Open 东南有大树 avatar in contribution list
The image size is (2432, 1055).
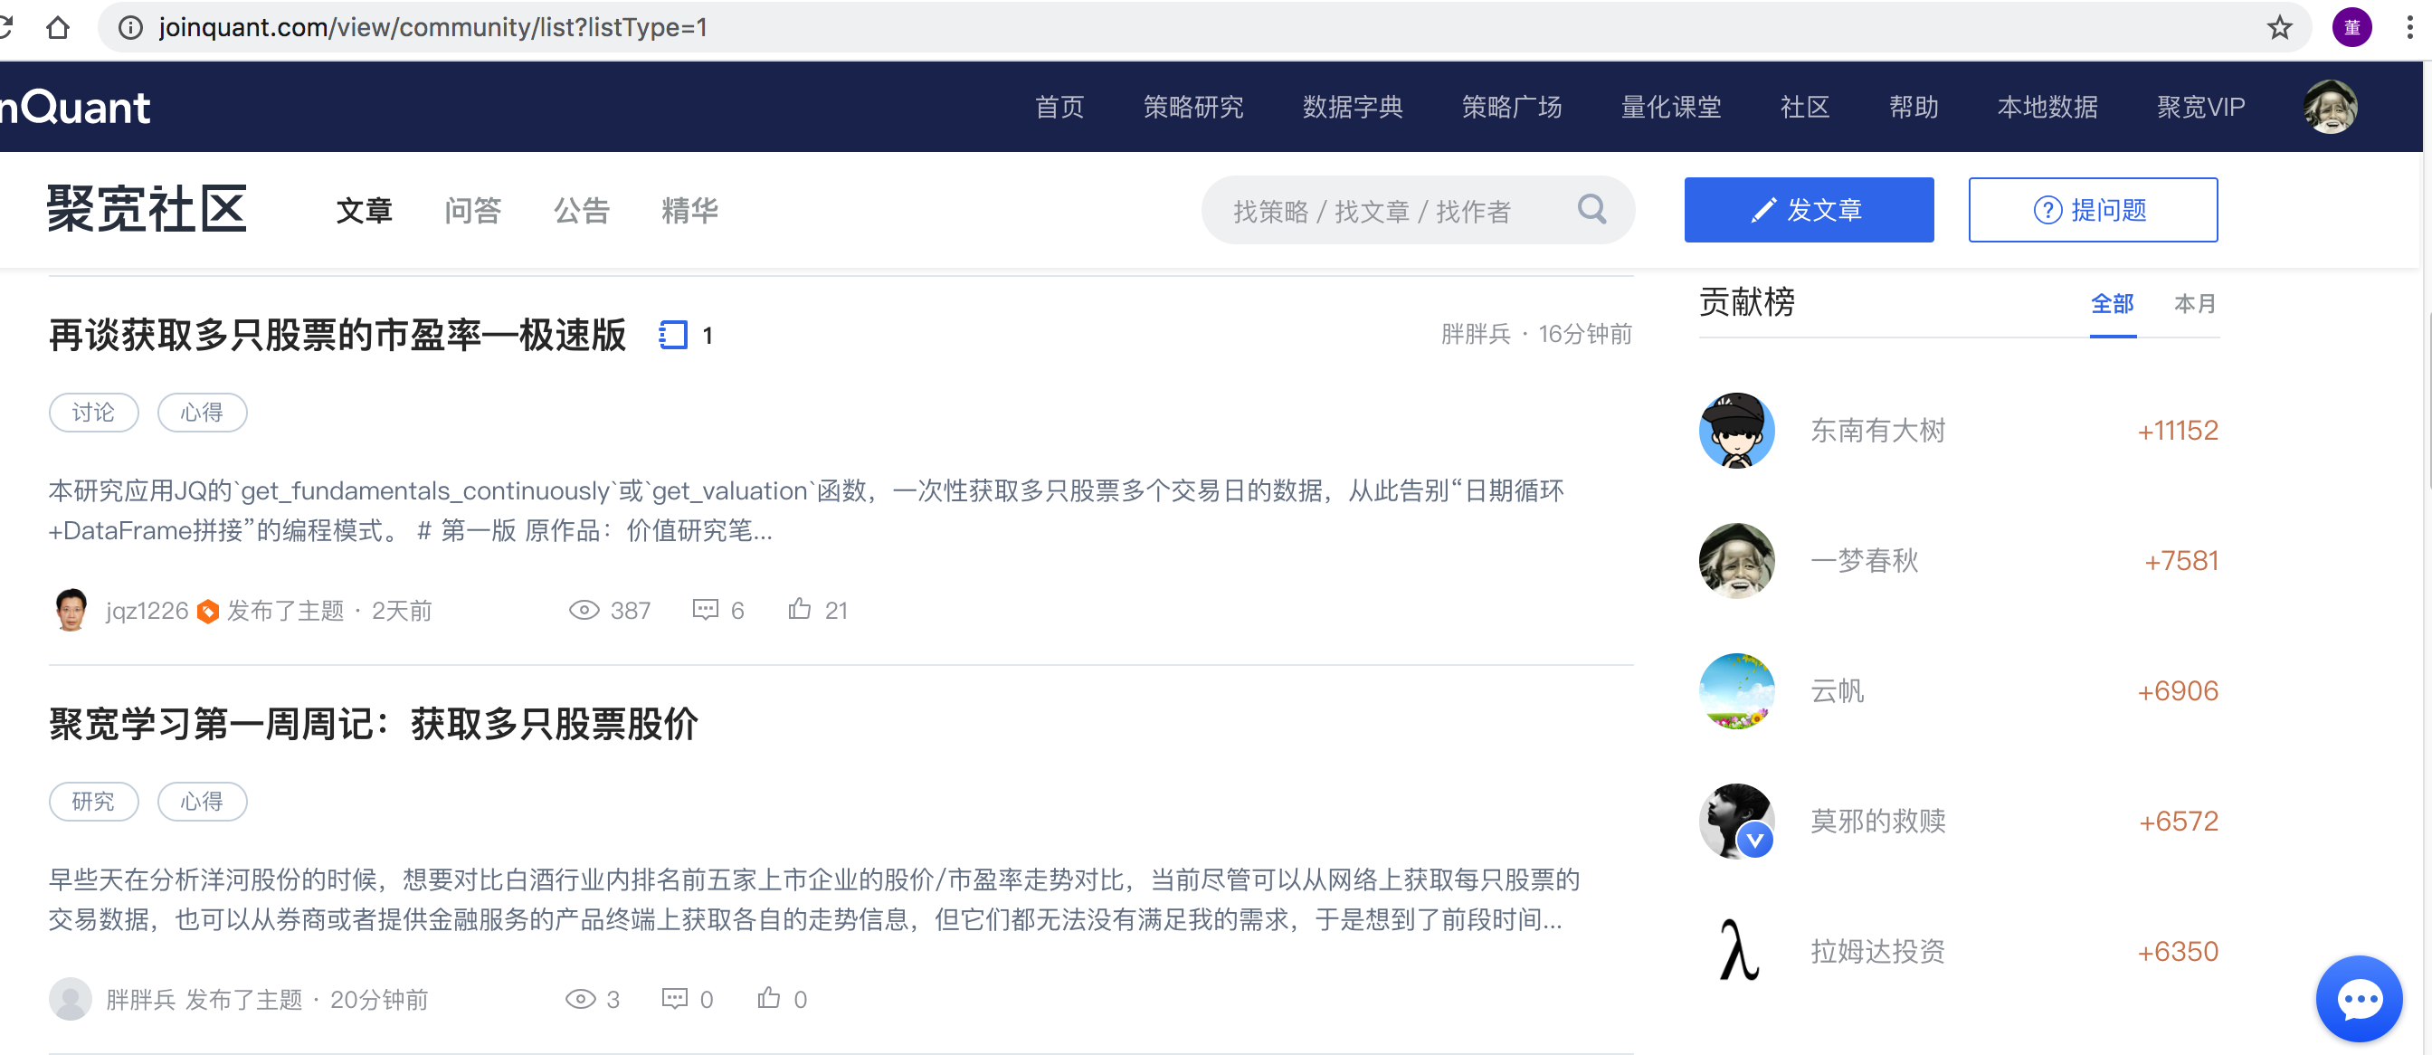tap(1736, 431)
